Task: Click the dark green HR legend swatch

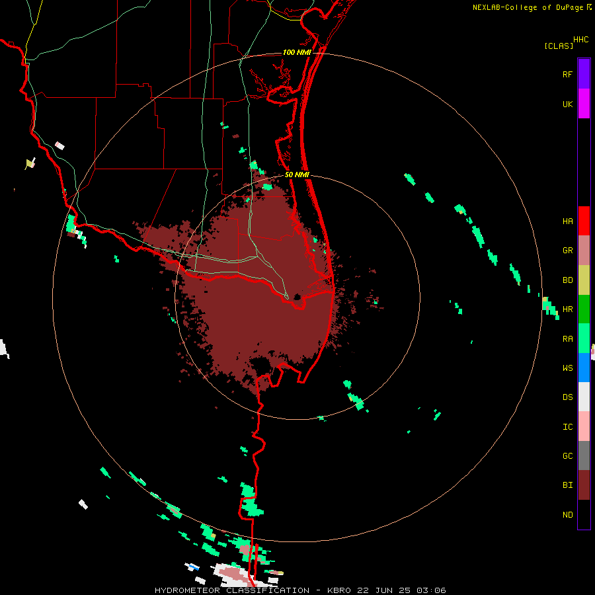Action: tap(584, 309)
